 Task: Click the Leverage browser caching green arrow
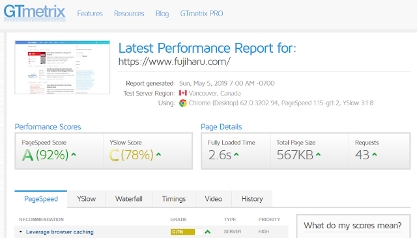[x=208, y=232]
